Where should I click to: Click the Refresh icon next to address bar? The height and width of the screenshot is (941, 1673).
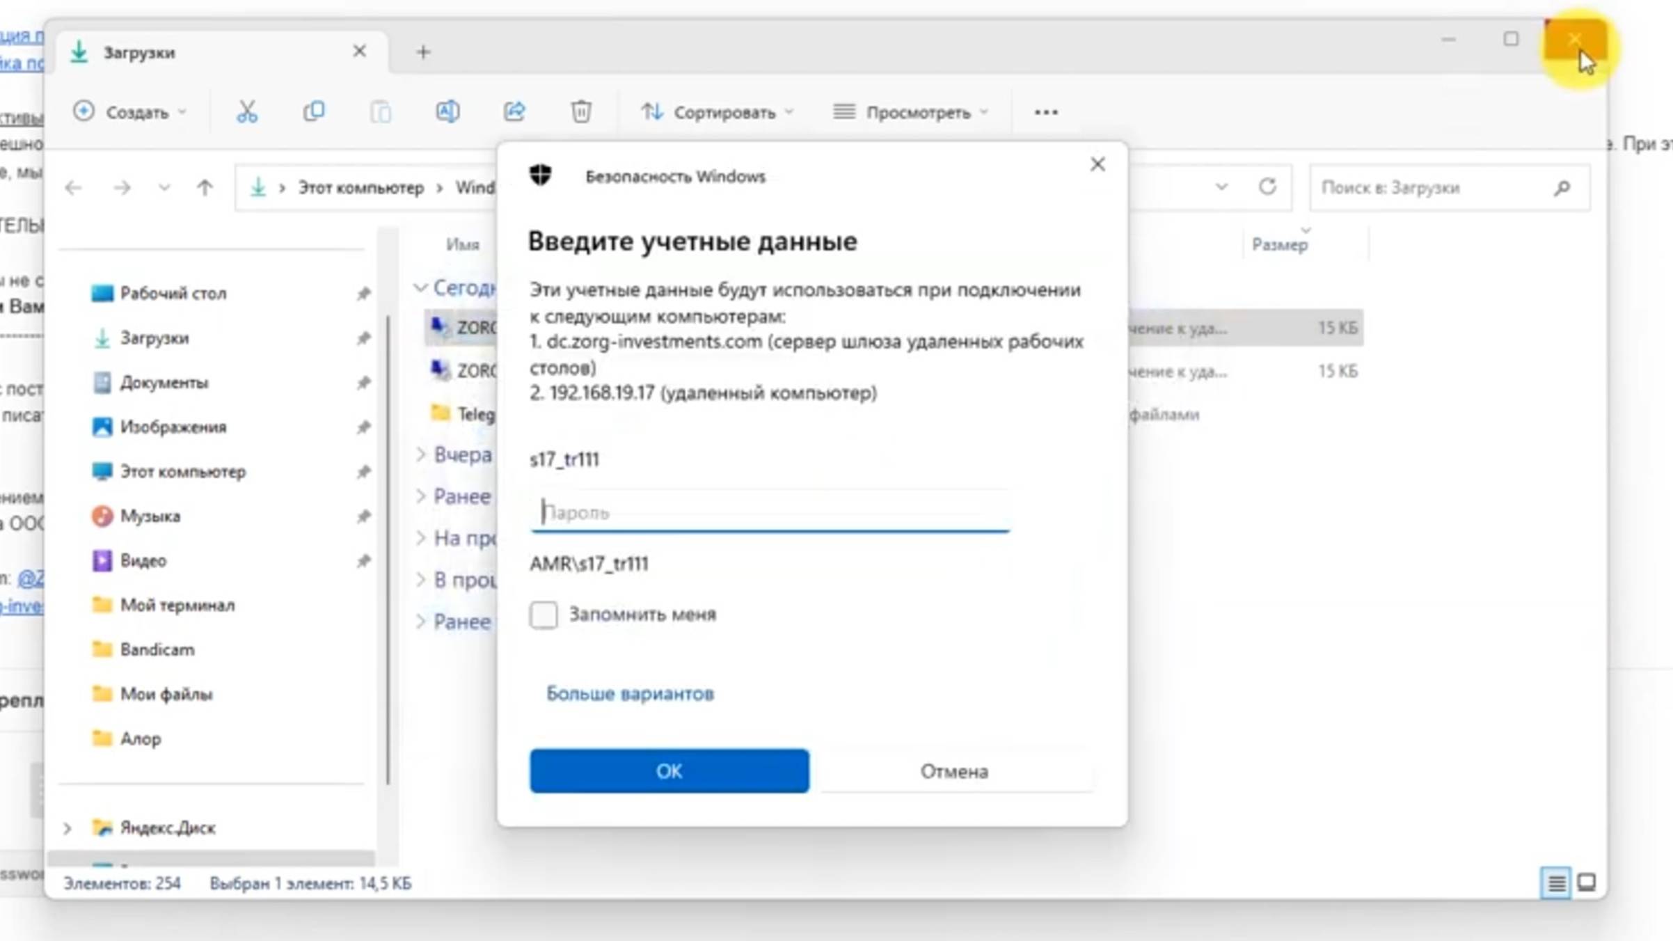coord(1267,187)
